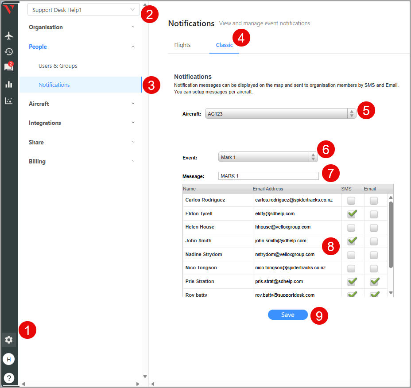Open the Aircraft AC123 dropdown

point(280,114)
